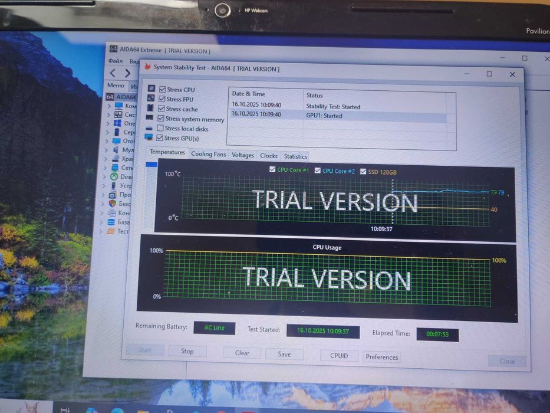Expand the Тест tree node
This screenshot has height=413, width=550.
tap(101, 231)
